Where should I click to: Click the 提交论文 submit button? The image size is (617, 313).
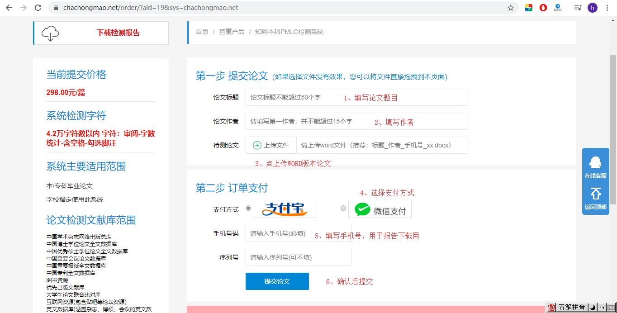[x=277, y=281]
